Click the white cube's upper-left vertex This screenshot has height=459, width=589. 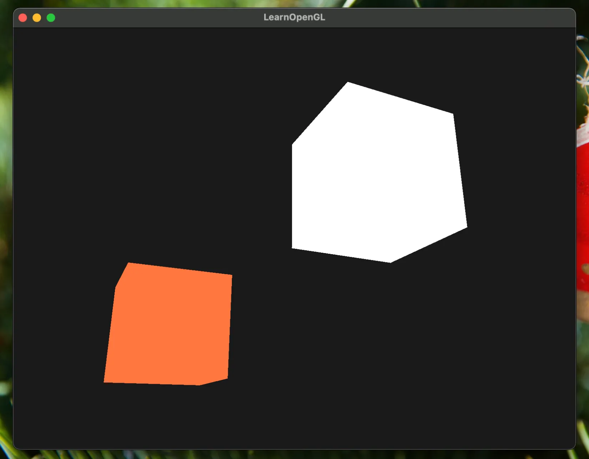pyautogui.click(x=293, y=145)
